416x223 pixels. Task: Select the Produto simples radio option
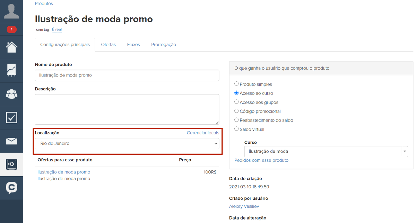tap(236, 84)
